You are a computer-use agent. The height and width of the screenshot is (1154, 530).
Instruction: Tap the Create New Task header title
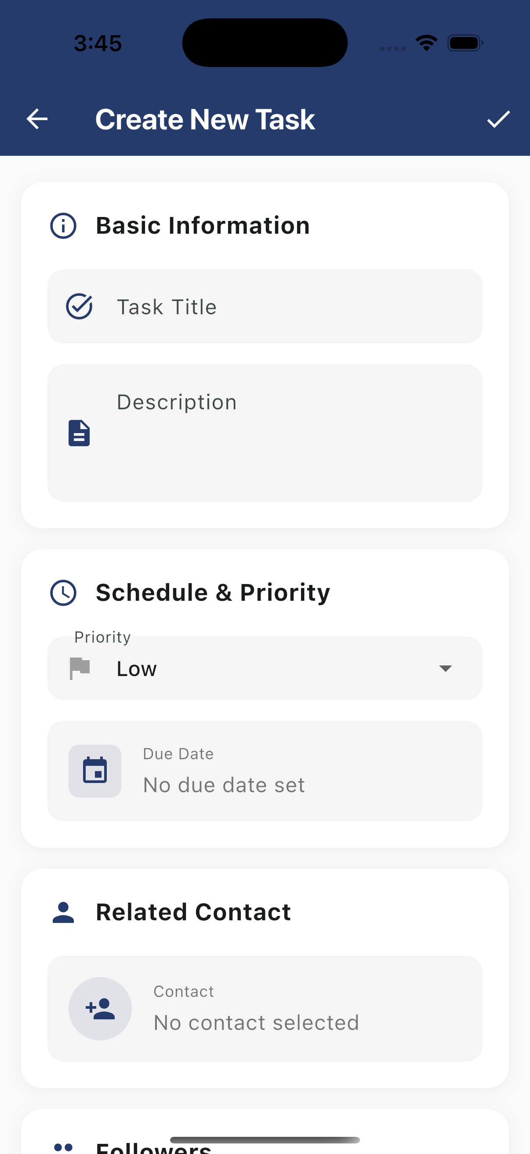[x=205, y=120]
